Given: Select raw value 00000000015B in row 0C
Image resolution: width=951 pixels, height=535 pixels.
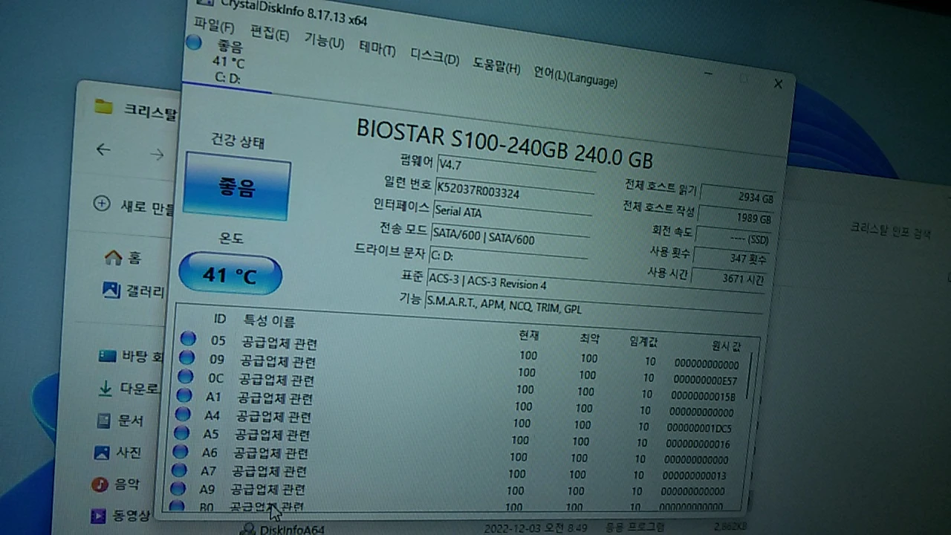Looking at the screenshot, I should tap(703, 396).
